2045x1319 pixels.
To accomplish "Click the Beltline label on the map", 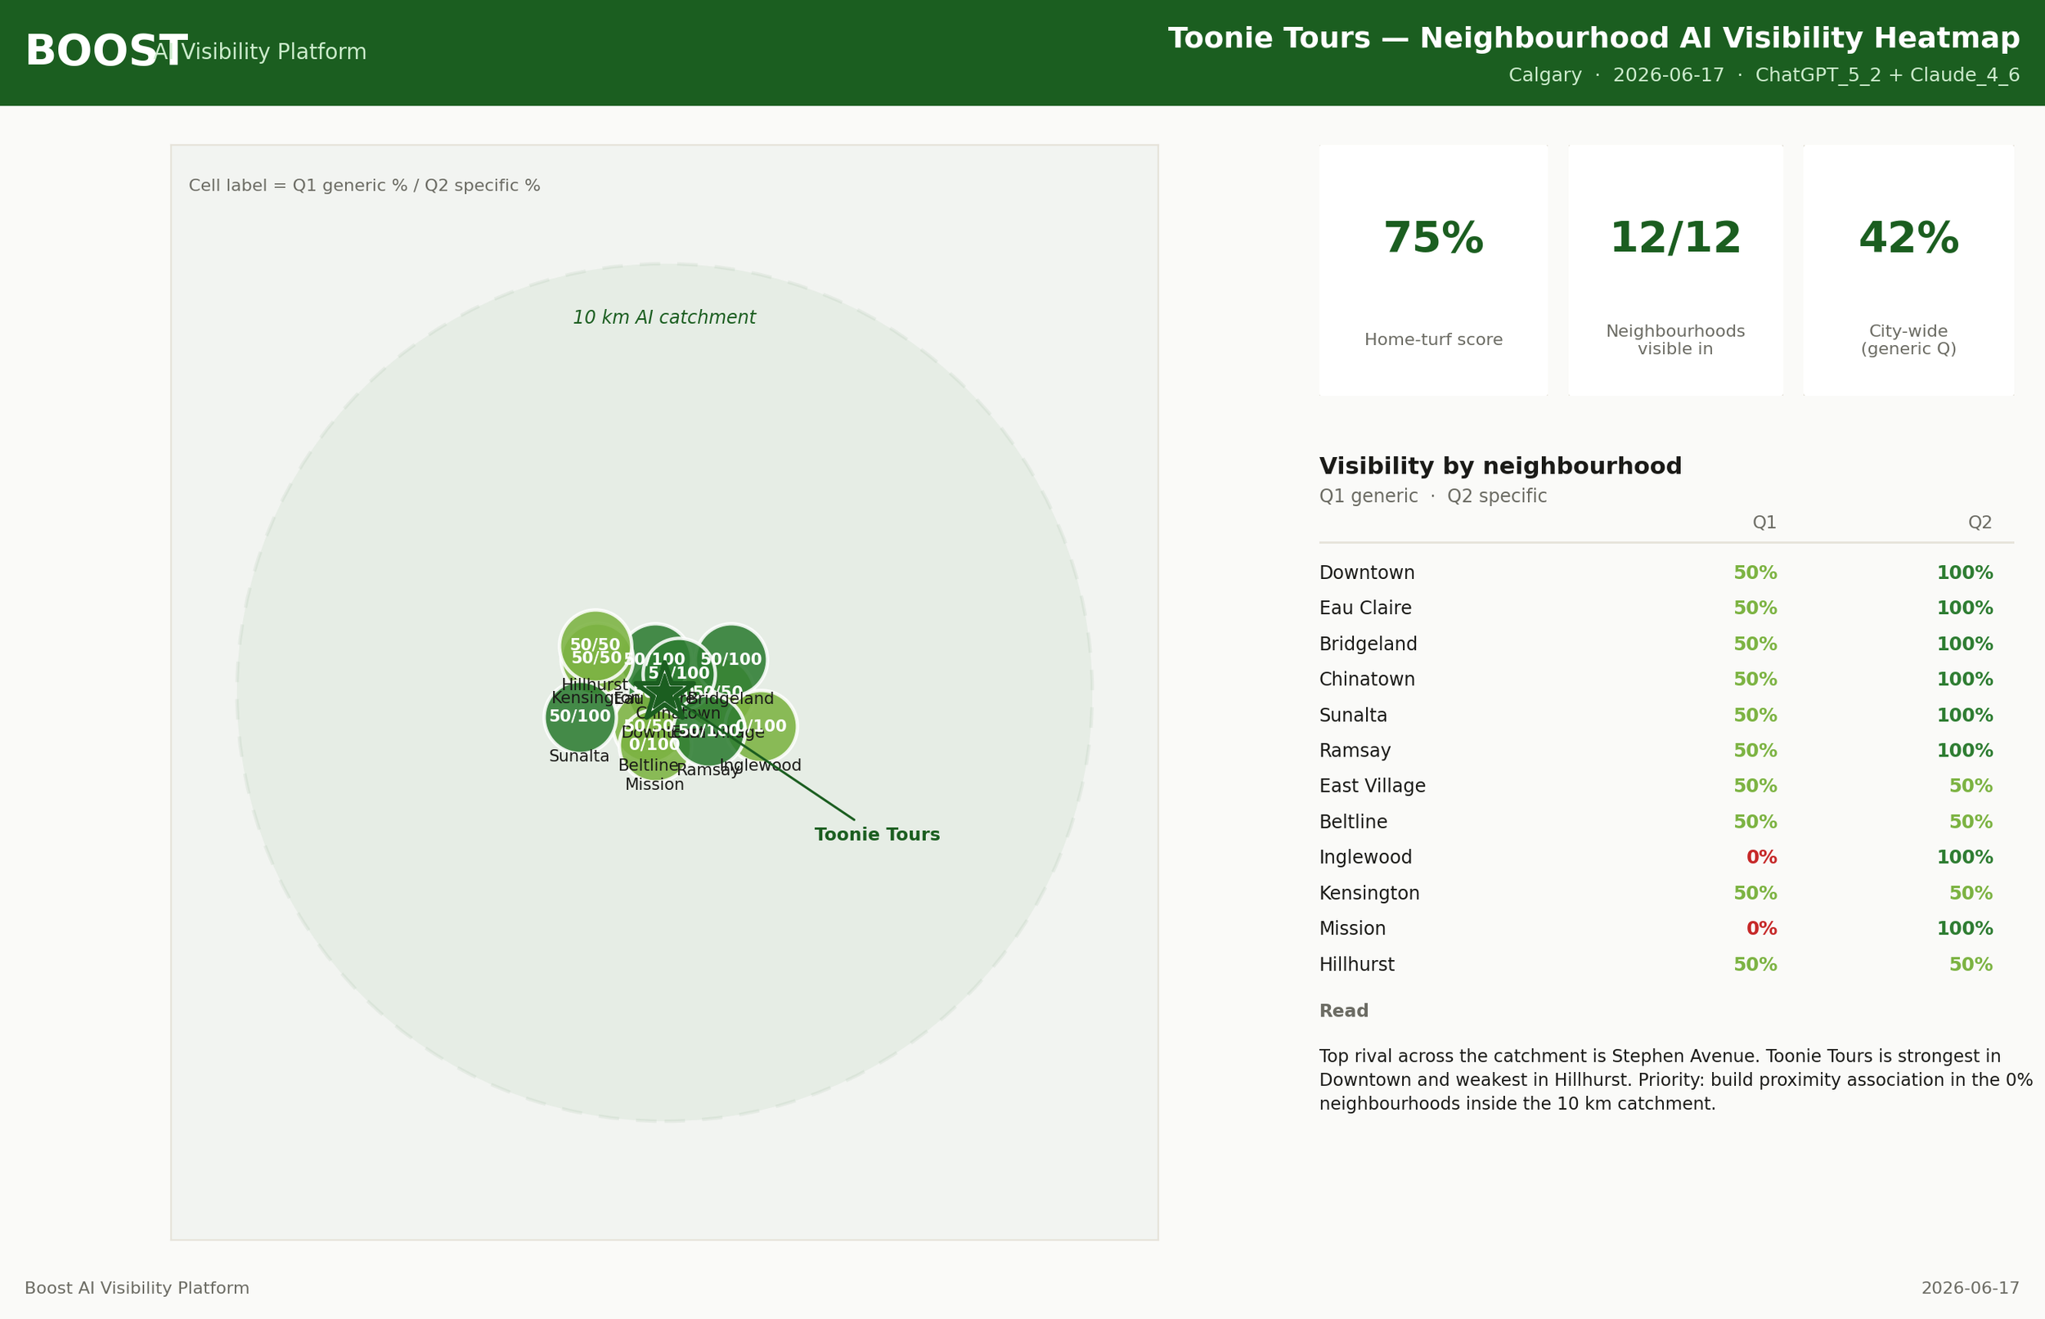I will tap(649, 765).
